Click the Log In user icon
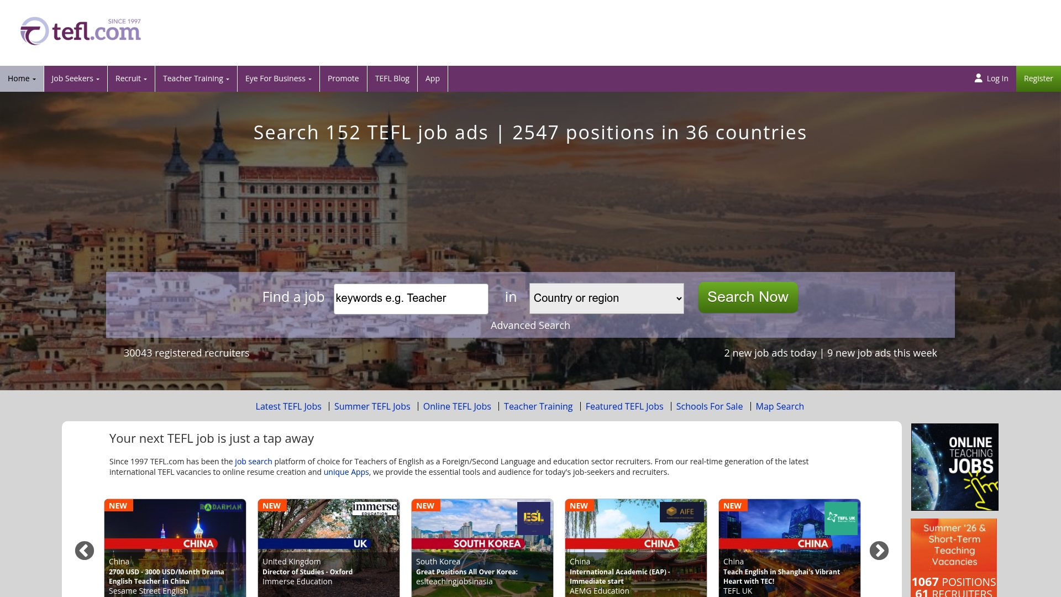The height and width of the screenshot is (597, 1061). pyautogui.click(x=978, y=78)
